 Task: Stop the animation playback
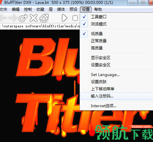(x=75, y=18)
